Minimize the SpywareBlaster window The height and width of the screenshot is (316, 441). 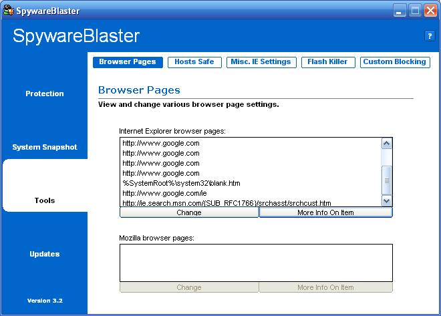coord(400,11)
